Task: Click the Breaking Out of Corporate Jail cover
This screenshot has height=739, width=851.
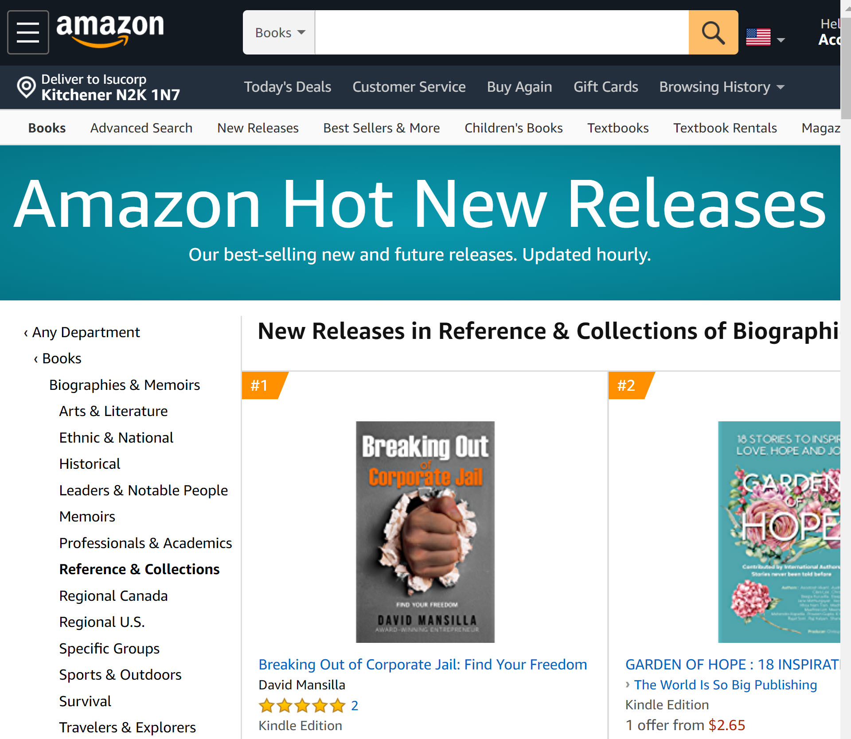Action: 425,532
